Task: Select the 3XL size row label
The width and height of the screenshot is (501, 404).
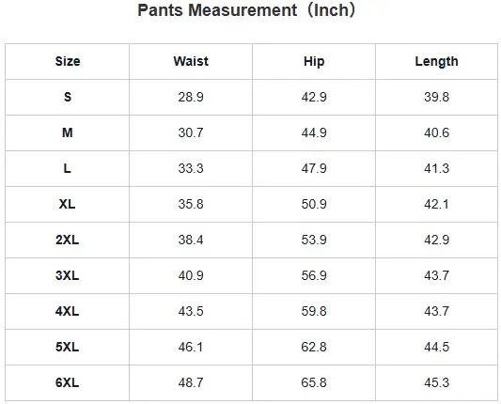Action: click(x=67, y=275)
